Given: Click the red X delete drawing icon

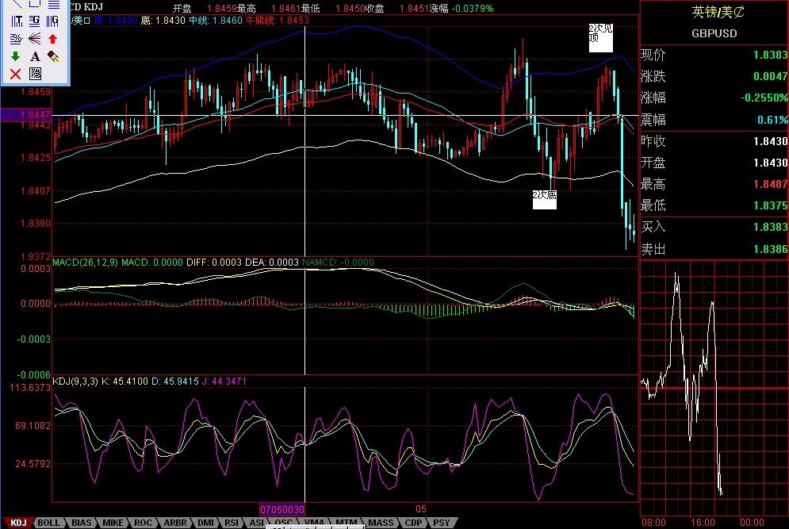Looking at the screenshot, I should 15,74.
